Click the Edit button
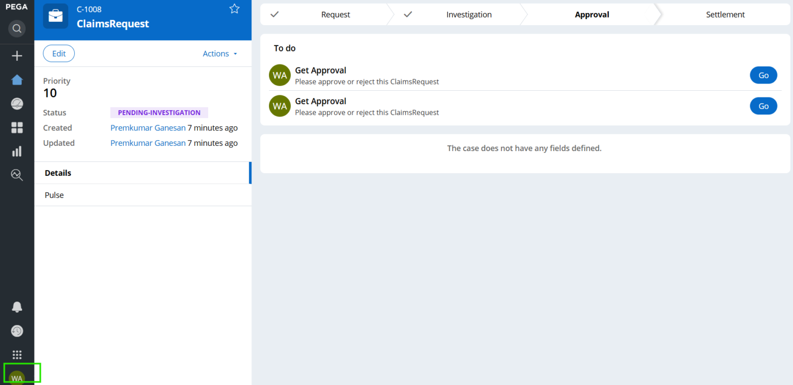This screenshot has height=385, width=793. pyautogui.click(x=59, y=54)
